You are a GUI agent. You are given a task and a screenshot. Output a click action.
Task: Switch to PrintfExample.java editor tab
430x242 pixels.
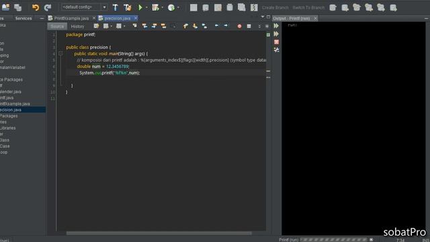(71, 18)
